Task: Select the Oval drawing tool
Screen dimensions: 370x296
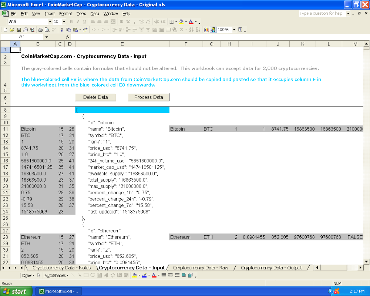Action: click(92, 275)
